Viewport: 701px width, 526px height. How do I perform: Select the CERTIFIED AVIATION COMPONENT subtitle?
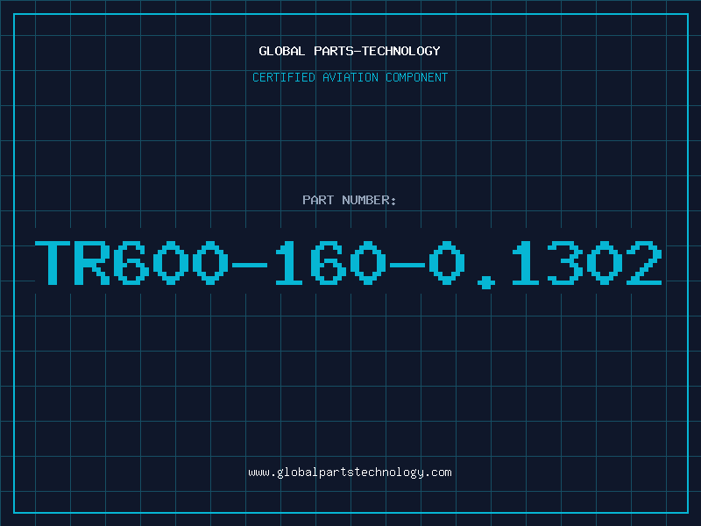coord(350,77)
